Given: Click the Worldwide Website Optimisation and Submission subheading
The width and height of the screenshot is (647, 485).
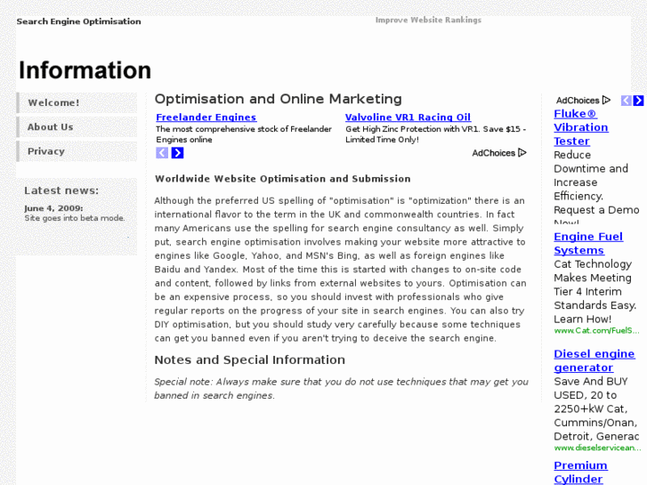Looking at the screenshot, I should 283,179.
